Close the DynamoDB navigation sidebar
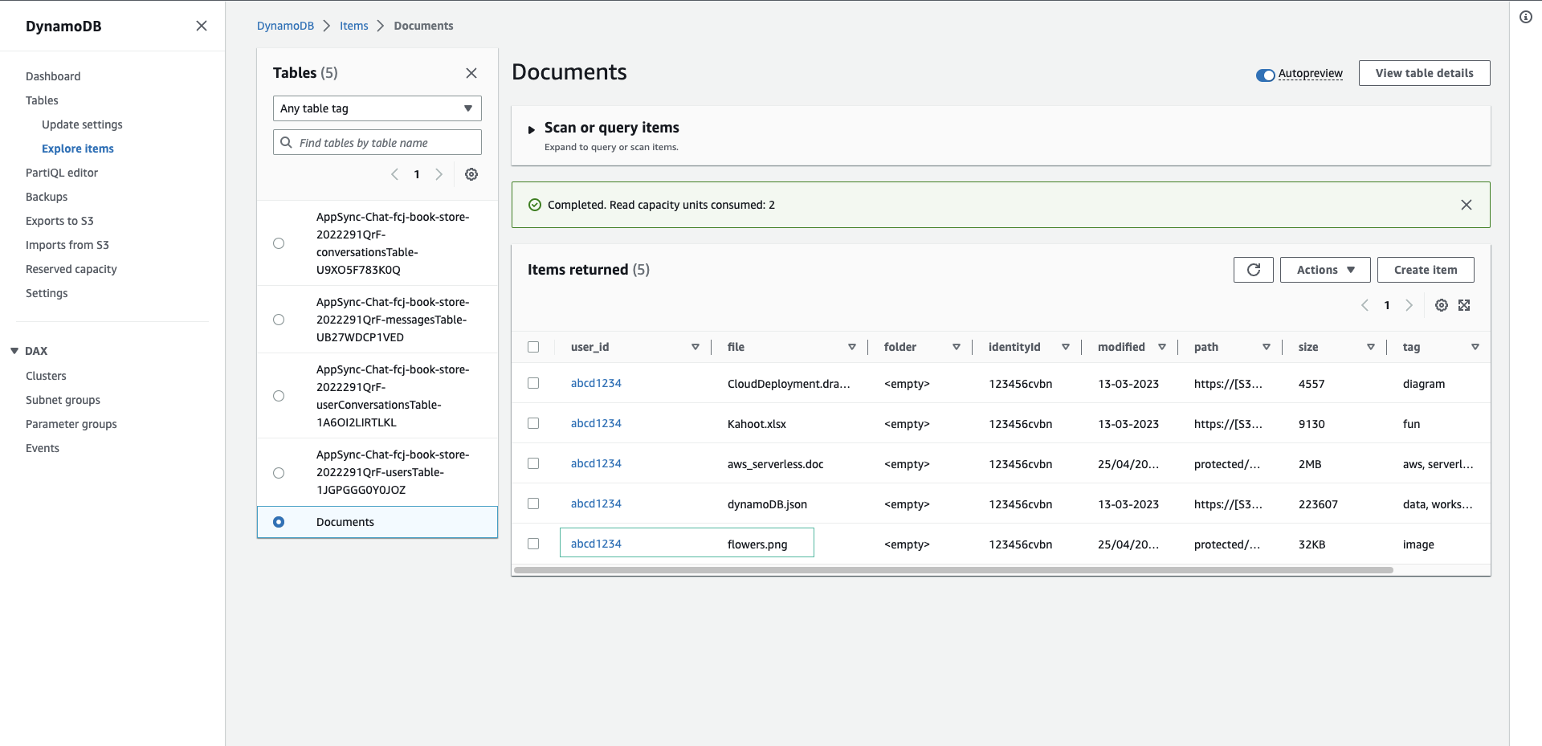The image size is (1542, 746). coord(202,26)
